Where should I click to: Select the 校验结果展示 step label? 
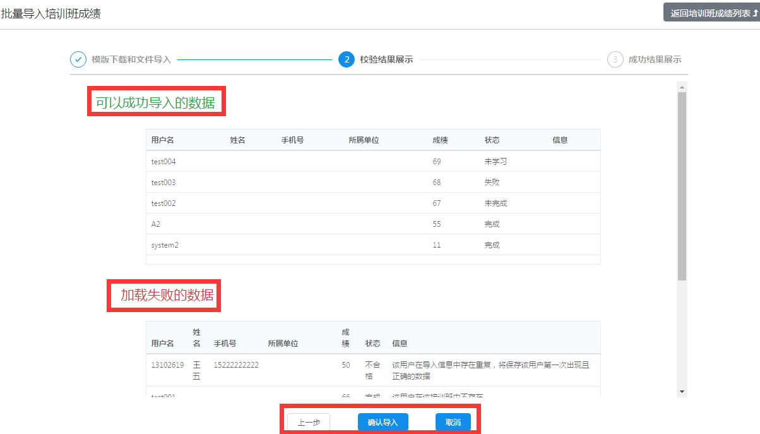point(386,59)
